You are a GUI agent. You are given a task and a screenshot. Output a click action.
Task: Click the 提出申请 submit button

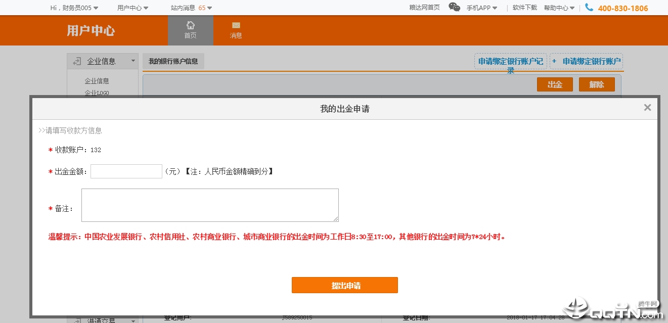(345, 285)
